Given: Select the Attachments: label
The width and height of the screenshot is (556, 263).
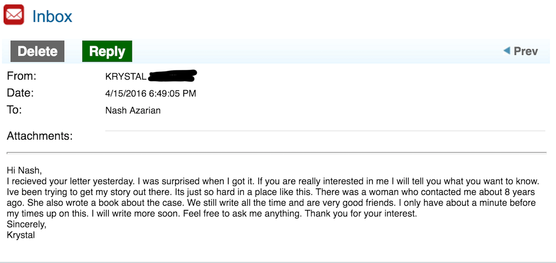Looking at the screenshot, I should coord(40,136).
